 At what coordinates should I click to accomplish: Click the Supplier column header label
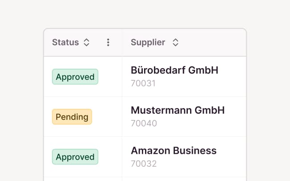tap(148, 42)
